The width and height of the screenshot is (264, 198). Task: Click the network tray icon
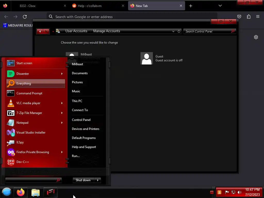tap(233, 192)
